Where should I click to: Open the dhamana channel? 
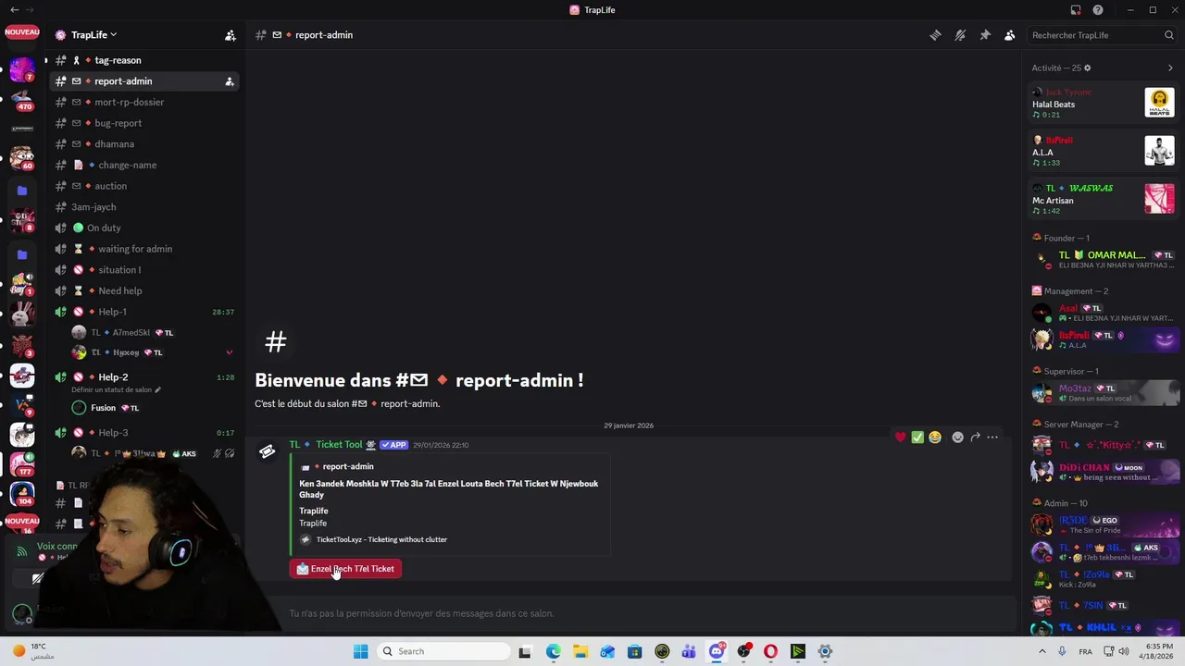click(x=143, y=144)
